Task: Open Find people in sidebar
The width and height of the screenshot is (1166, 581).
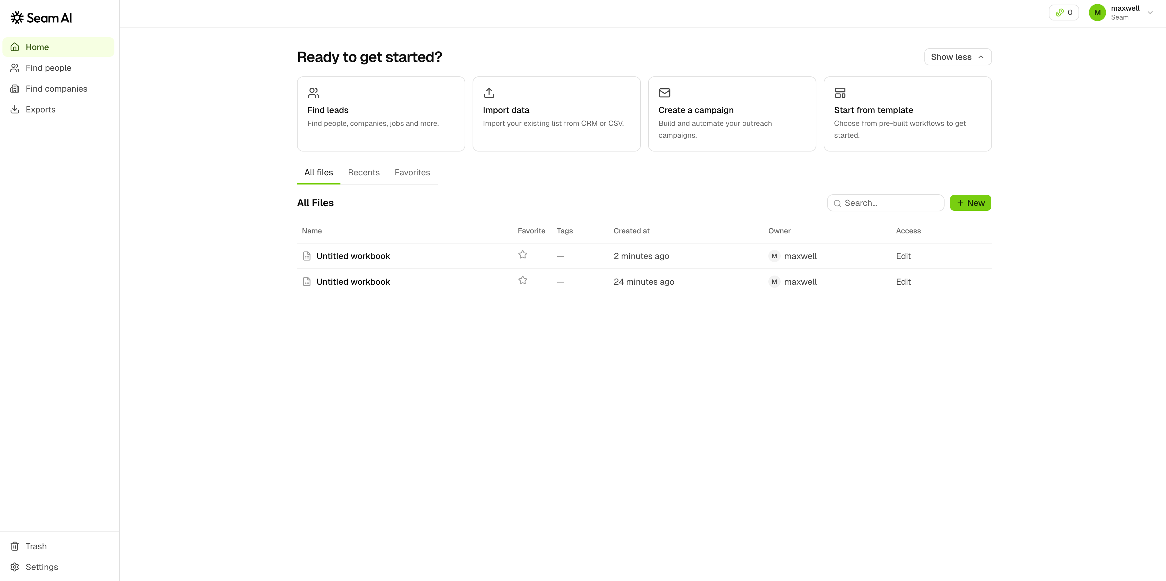Action: [x=48, y=68]
